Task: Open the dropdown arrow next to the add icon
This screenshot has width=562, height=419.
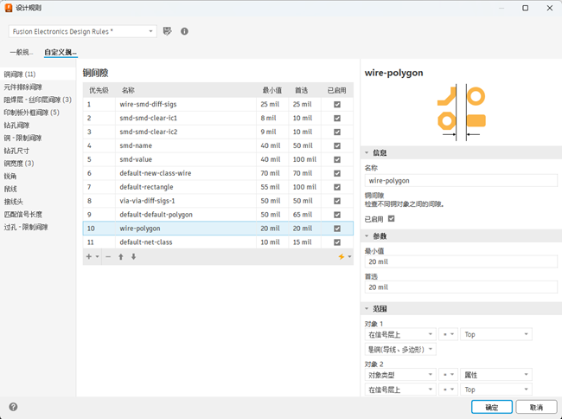Action: [97, 257]
